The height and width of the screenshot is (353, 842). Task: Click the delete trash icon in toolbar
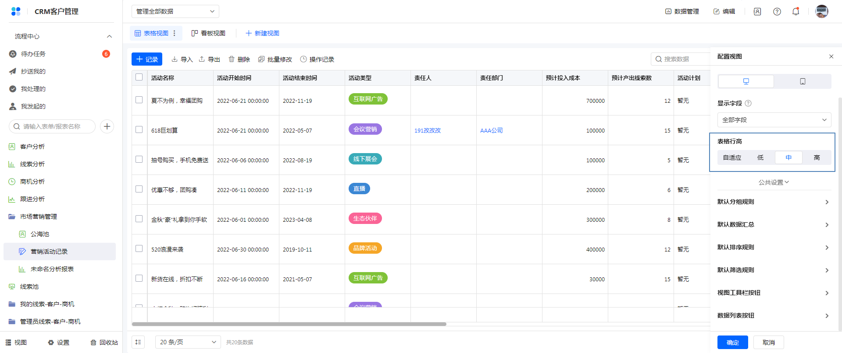click(232, 59)
